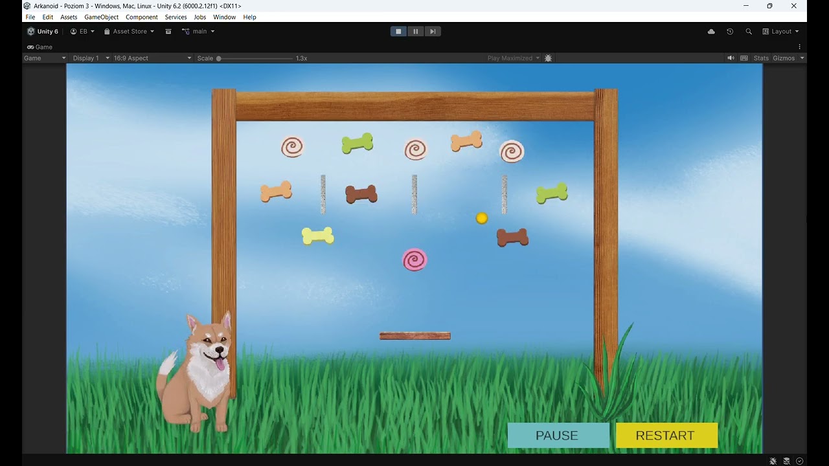The width and height of the screenshot is (829, 466).
Task: Toggle the Stats overlay
Action: 761,58
